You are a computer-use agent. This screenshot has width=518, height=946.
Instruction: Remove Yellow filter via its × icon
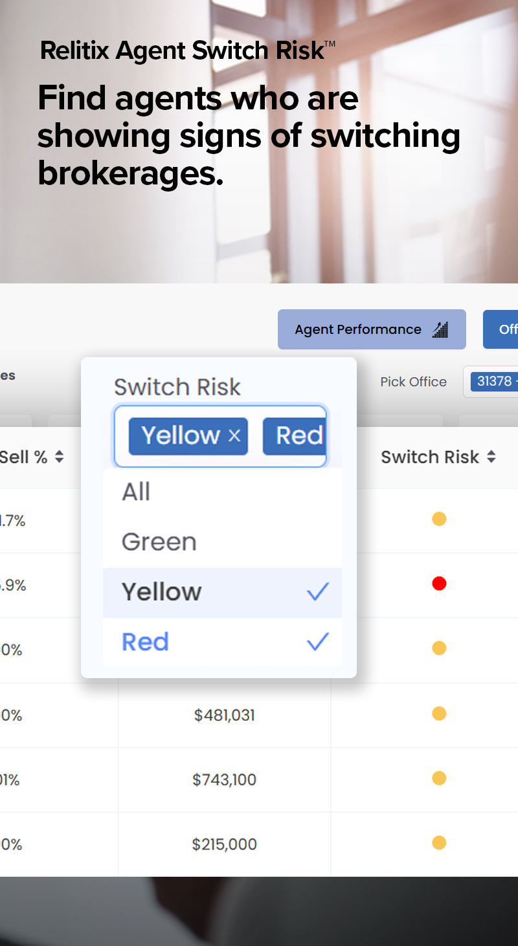(234, 436)
